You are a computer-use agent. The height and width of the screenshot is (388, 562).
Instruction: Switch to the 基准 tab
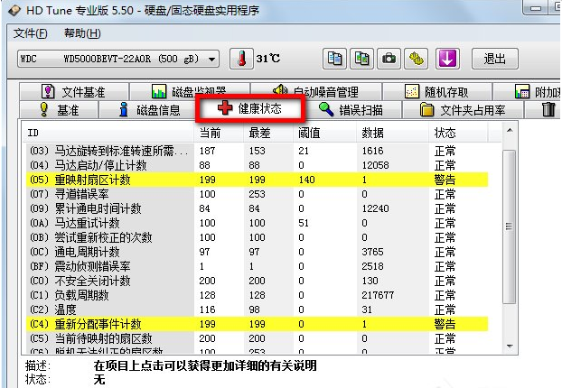(x=59, y=109)
